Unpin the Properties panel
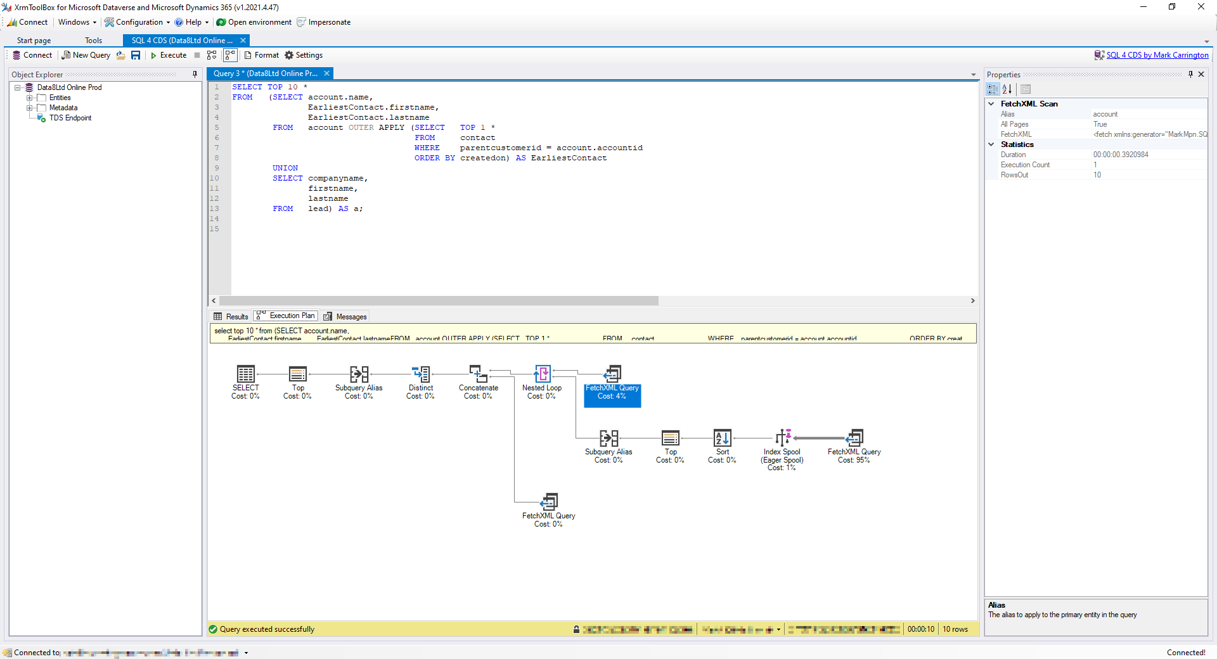Image resolution: width=1217 pixels, height=659 pixels. [x=1191, y=74]
